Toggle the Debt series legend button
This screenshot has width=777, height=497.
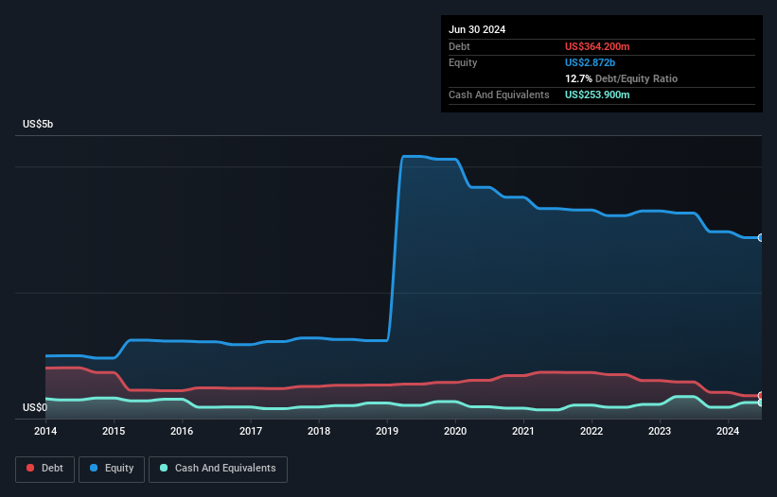[45, 469]
